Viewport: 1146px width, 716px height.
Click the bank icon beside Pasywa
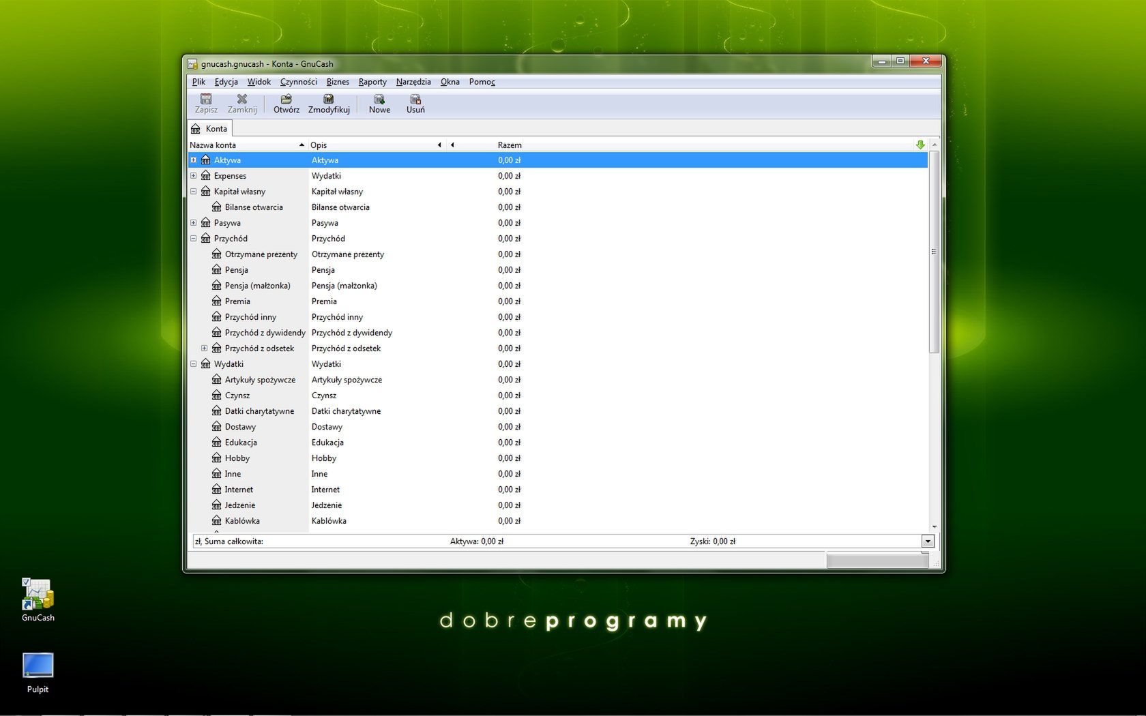205,223
